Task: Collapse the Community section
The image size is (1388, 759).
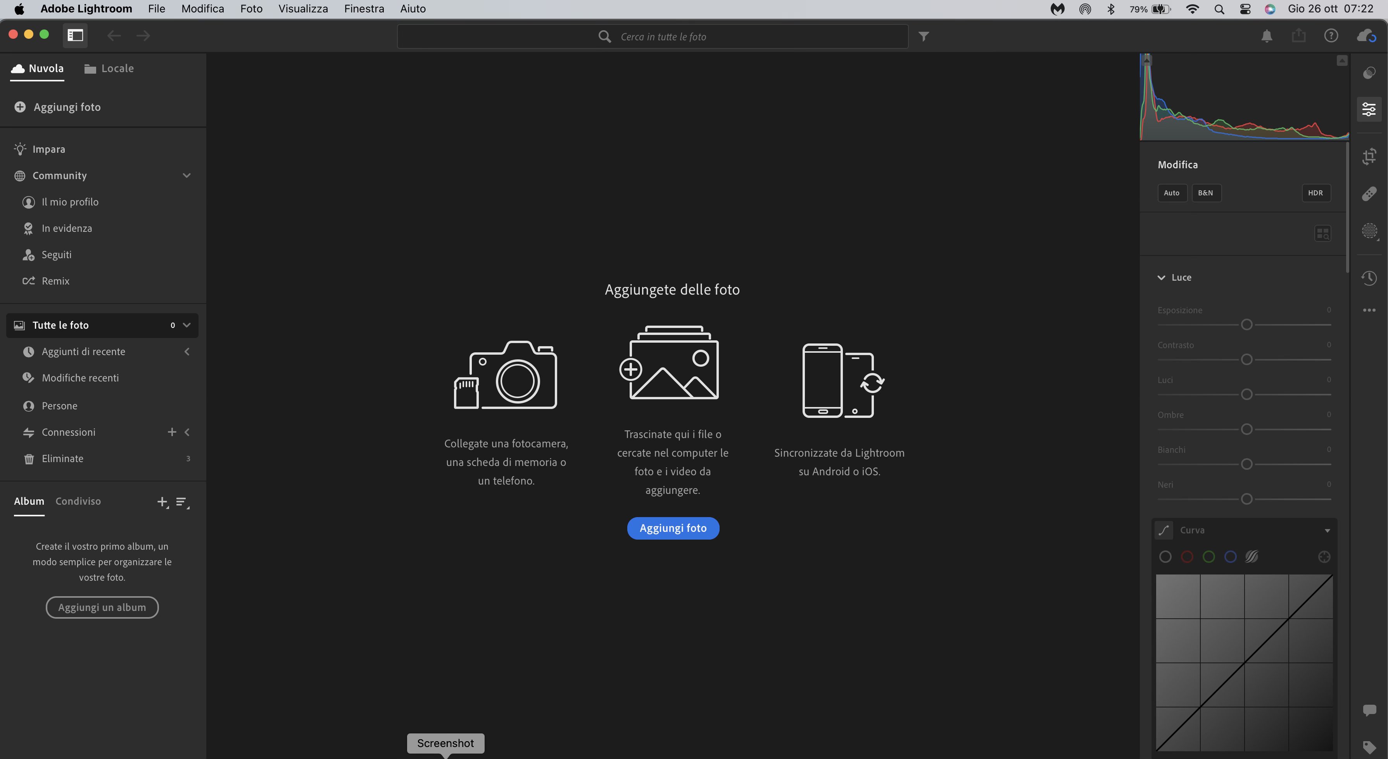Action: tap(186, 176)
